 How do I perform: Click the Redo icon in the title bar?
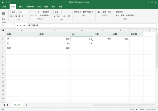[10, 2]
